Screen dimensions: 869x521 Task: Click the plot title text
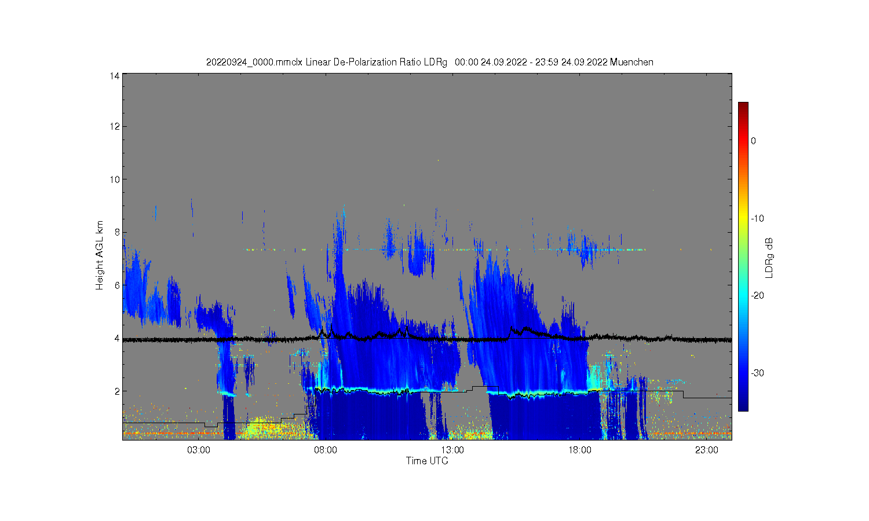(430, 62)
